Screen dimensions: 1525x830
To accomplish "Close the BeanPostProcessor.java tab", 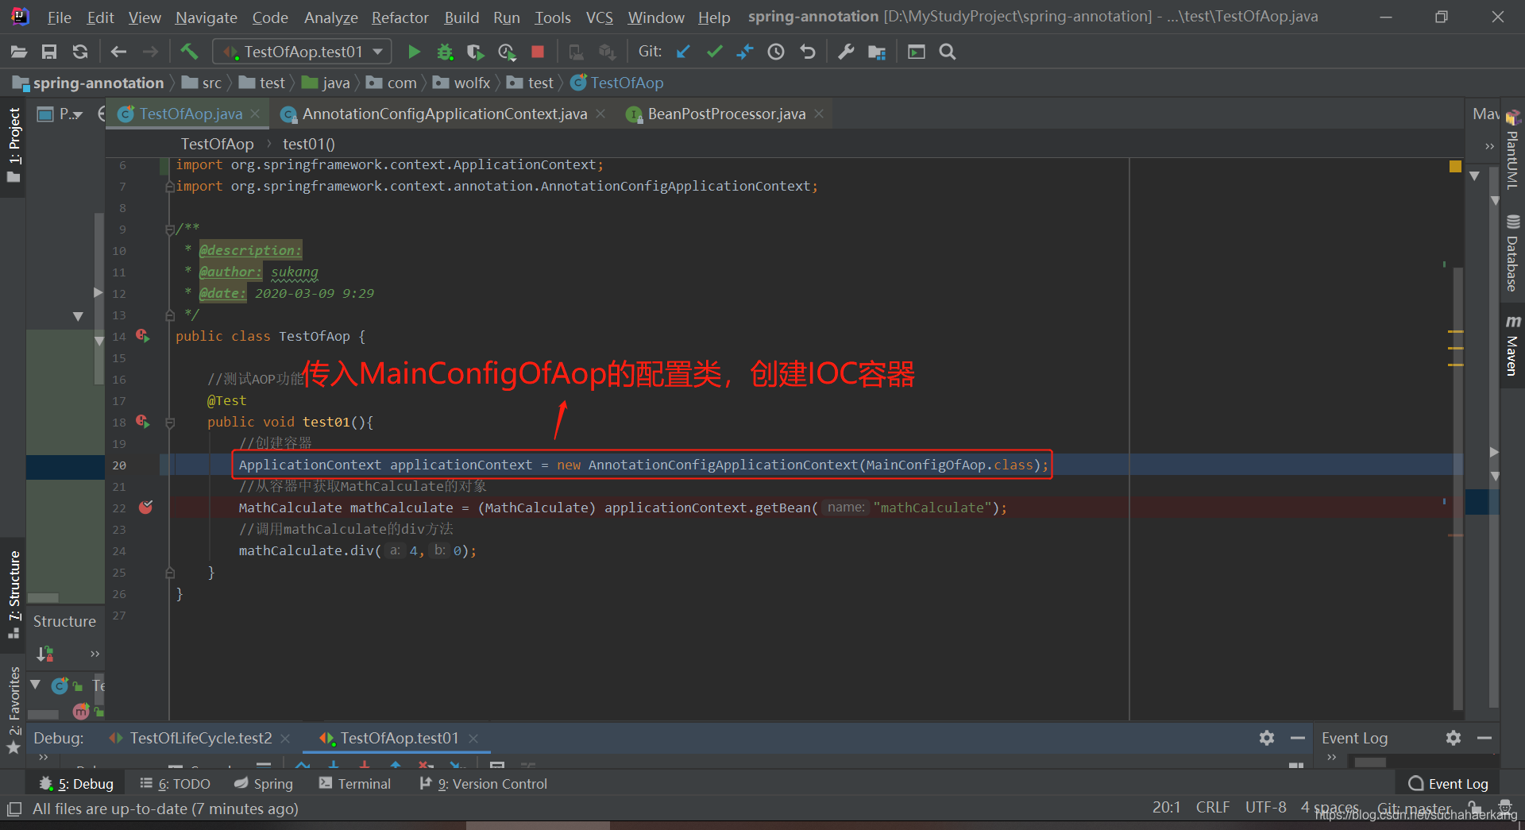I will coord(819,114).
